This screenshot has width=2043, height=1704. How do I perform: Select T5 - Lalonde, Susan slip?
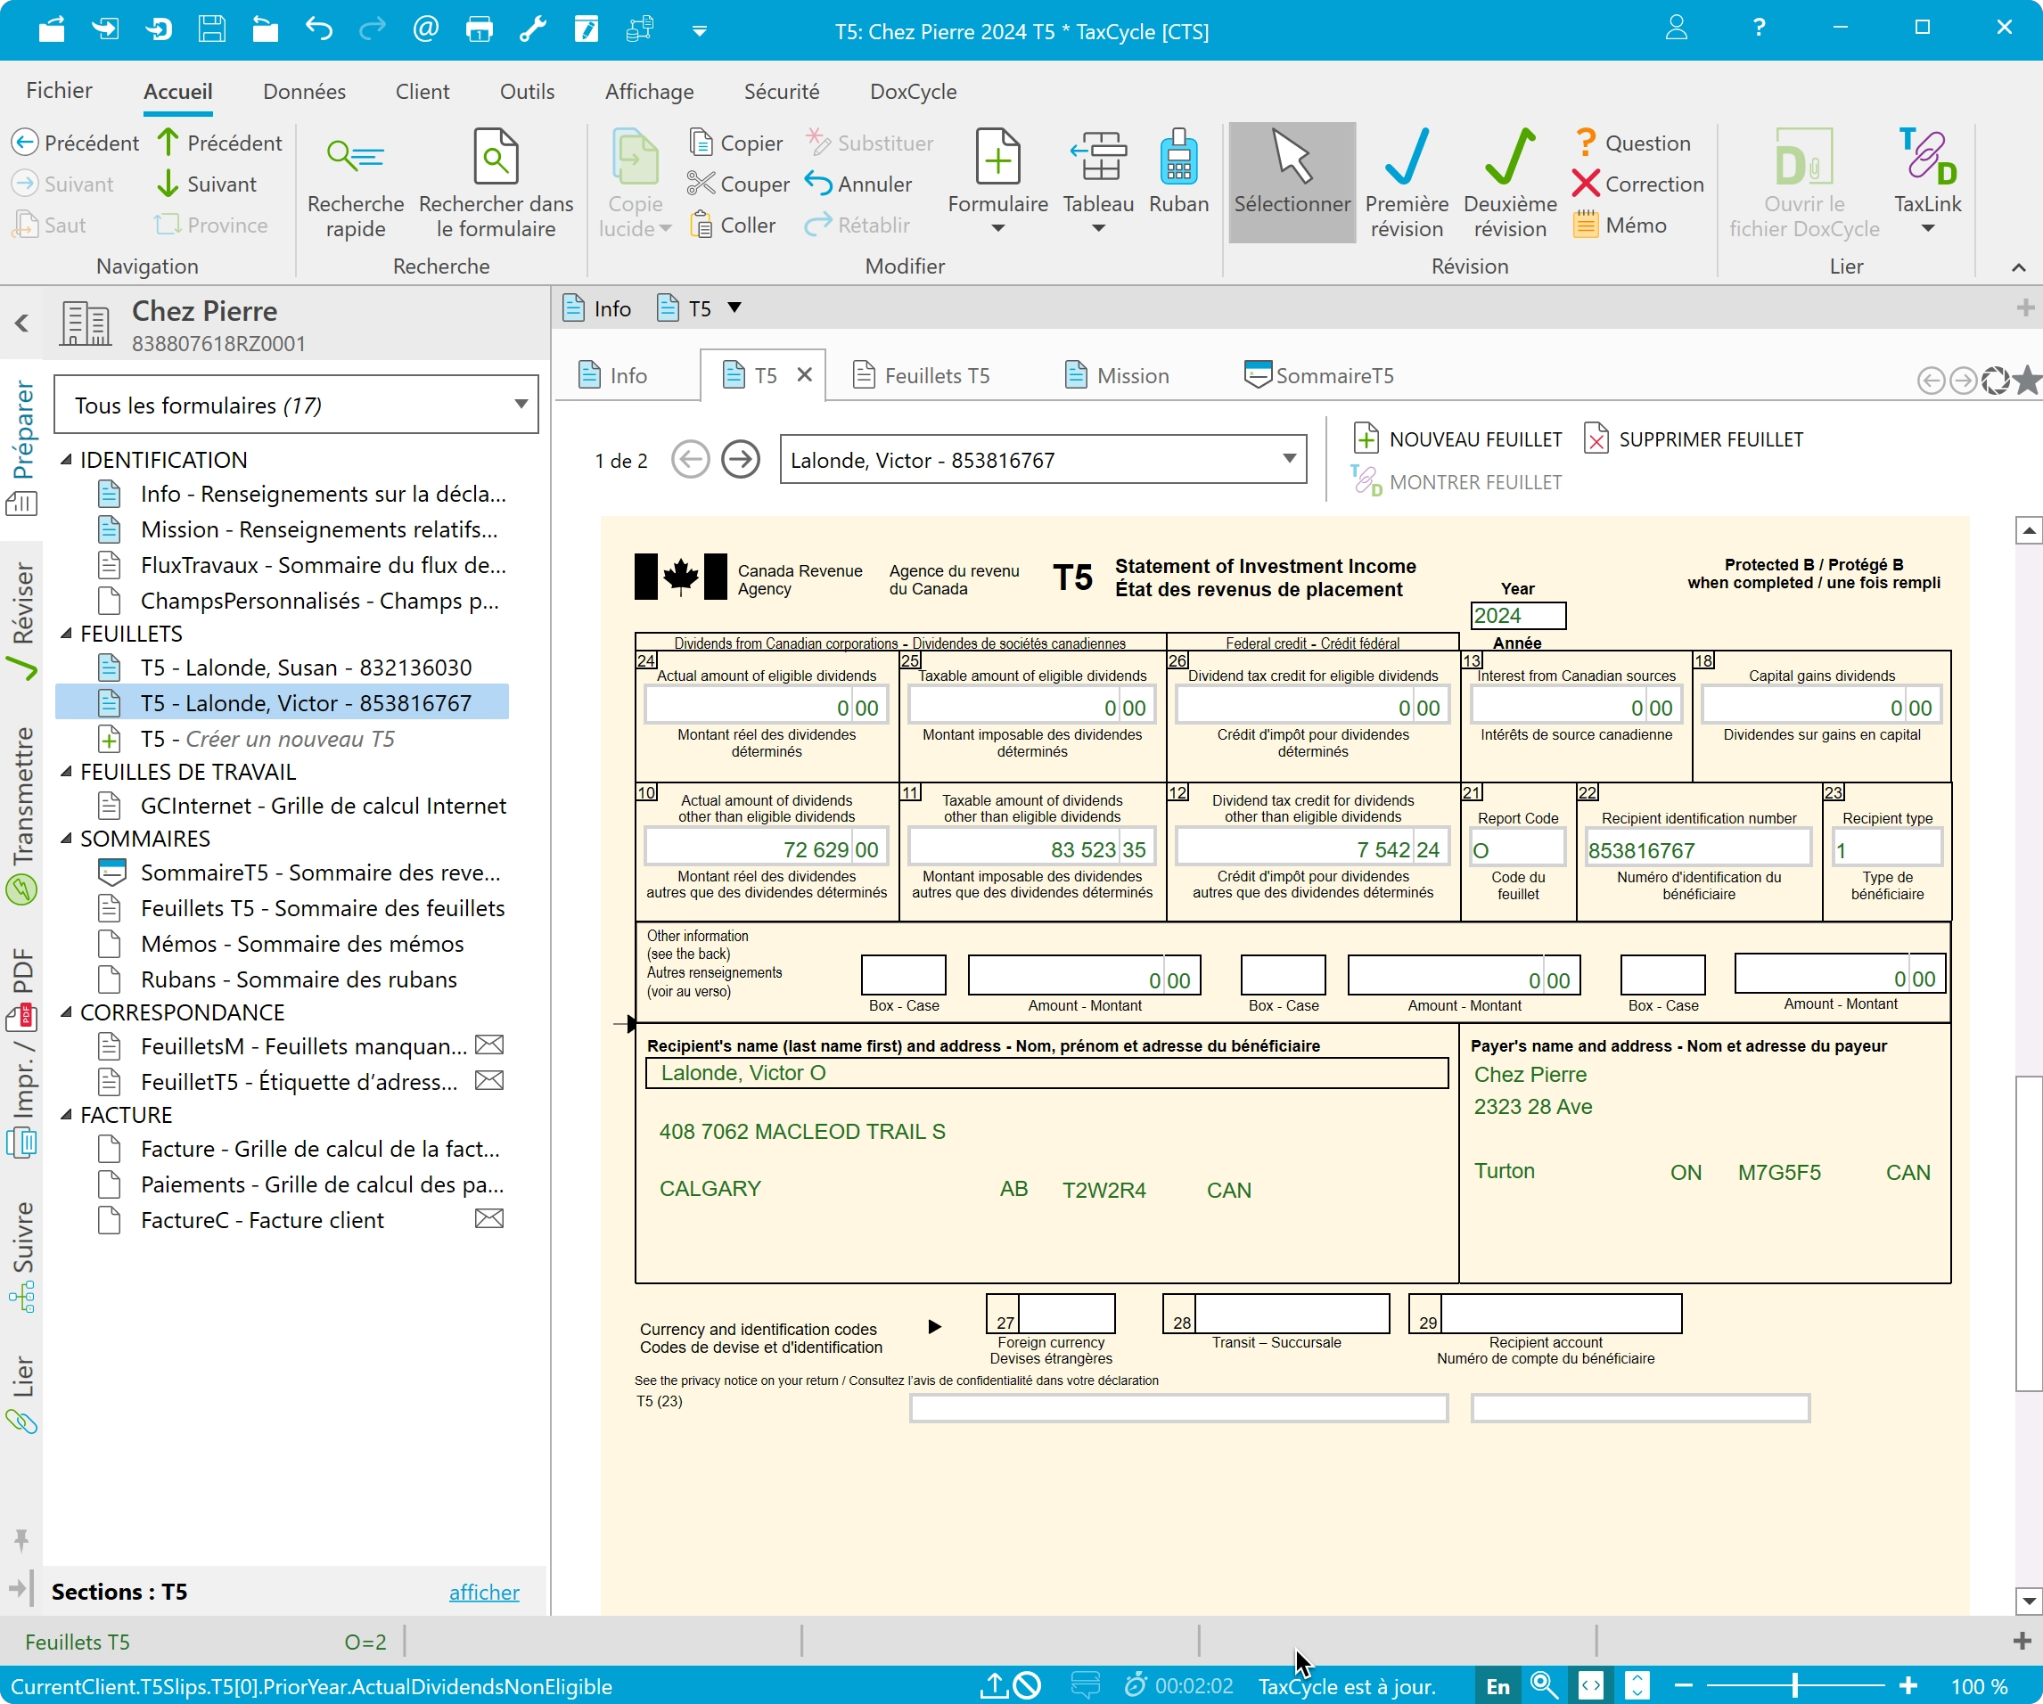point(306,668)
